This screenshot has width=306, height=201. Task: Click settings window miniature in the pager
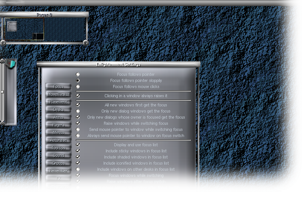pos(12,26)
